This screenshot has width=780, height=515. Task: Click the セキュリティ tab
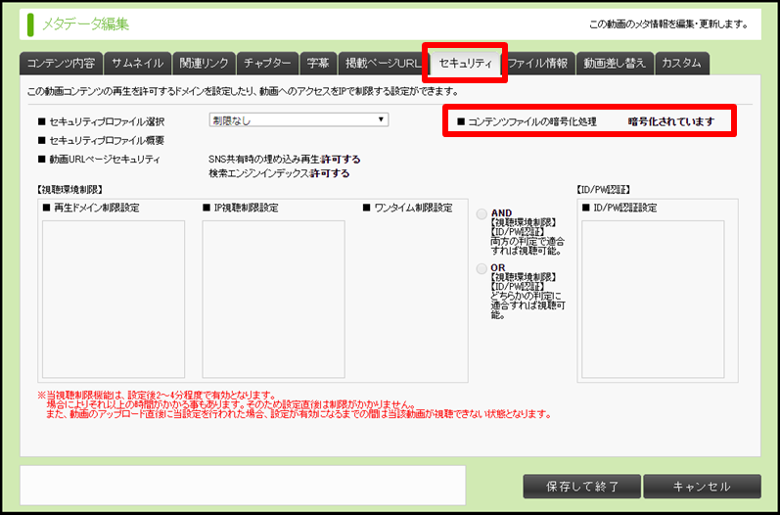tap(465, 63)
